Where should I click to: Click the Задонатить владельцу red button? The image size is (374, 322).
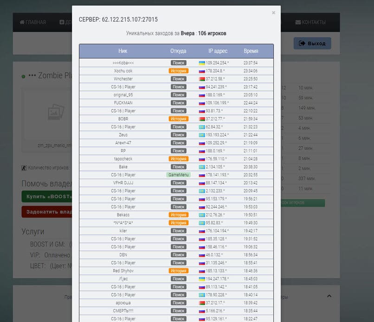tap(47, 212)
